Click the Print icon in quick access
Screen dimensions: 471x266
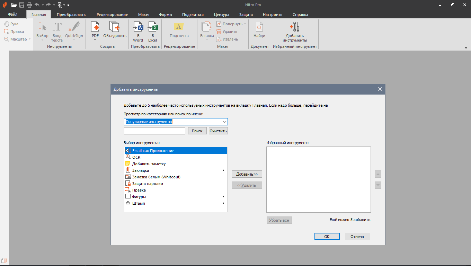click(x=29, y=5)
